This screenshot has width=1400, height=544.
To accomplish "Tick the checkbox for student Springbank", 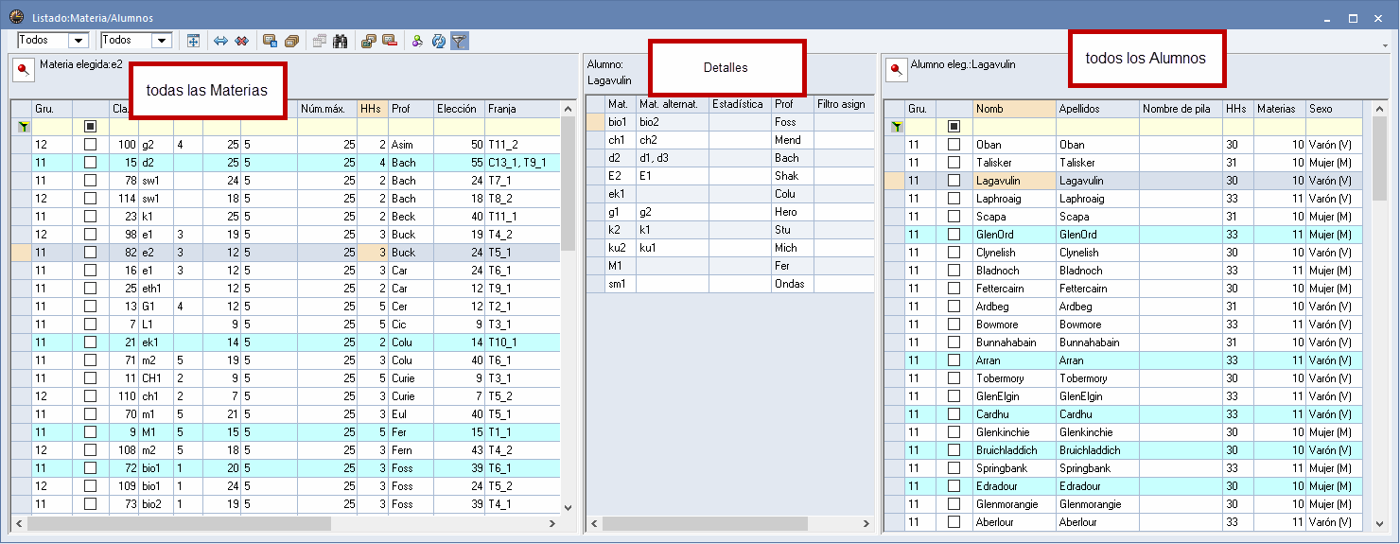I will point(954,468).
